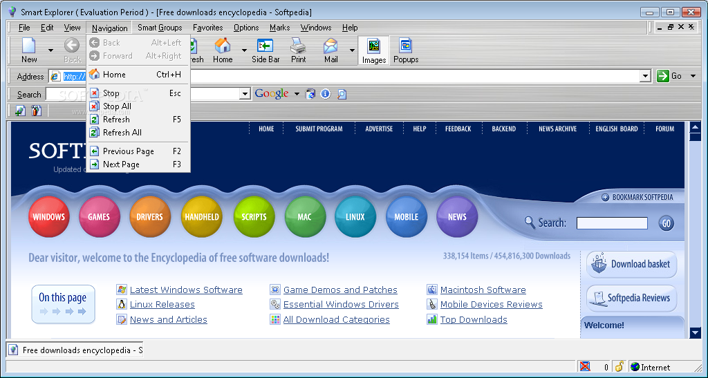The width and height of the screenshot is (708, 378).
Task: Expand the Mail button dropdown arrow
Action: click(352, 50)
